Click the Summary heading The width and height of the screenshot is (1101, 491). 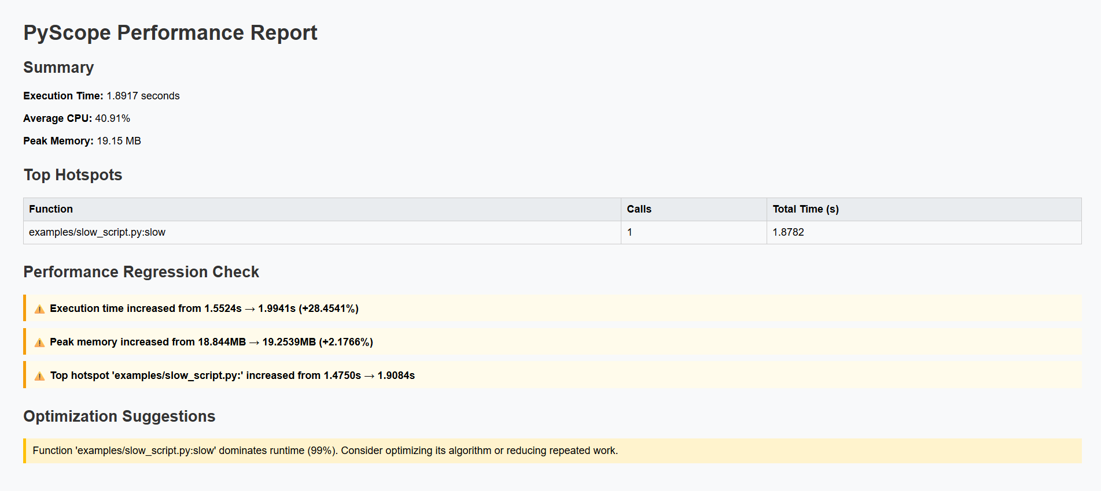[x=58, y=68]
